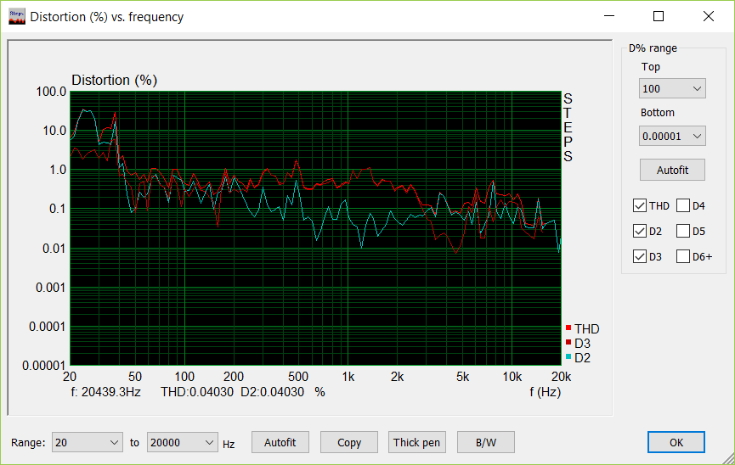Enable the D6+ checkbox
735x465 pixels.
coord(683,256)
